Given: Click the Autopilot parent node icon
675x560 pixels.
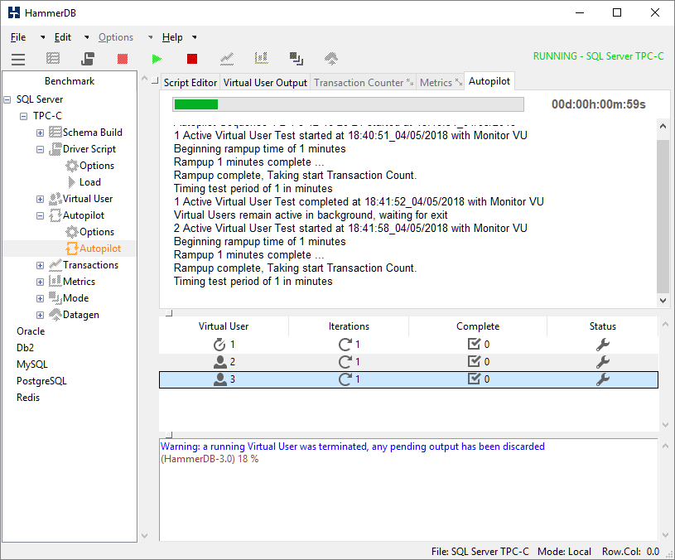Looking at the screenshot, I should click(x=55, y=215).
